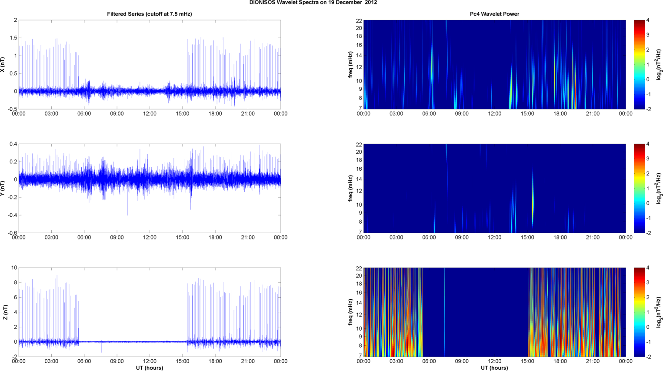The height and width of the screenshot is (371, 663).
Task: Click the 15:00 tick under bottom spectrogram
Action: point(527,361)
